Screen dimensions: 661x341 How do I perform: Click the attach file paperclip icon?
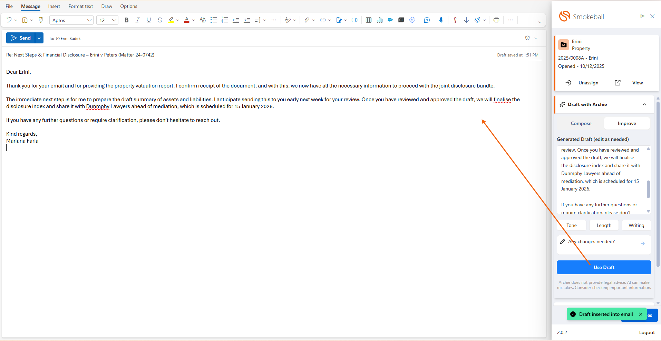[x=307, y=20]
